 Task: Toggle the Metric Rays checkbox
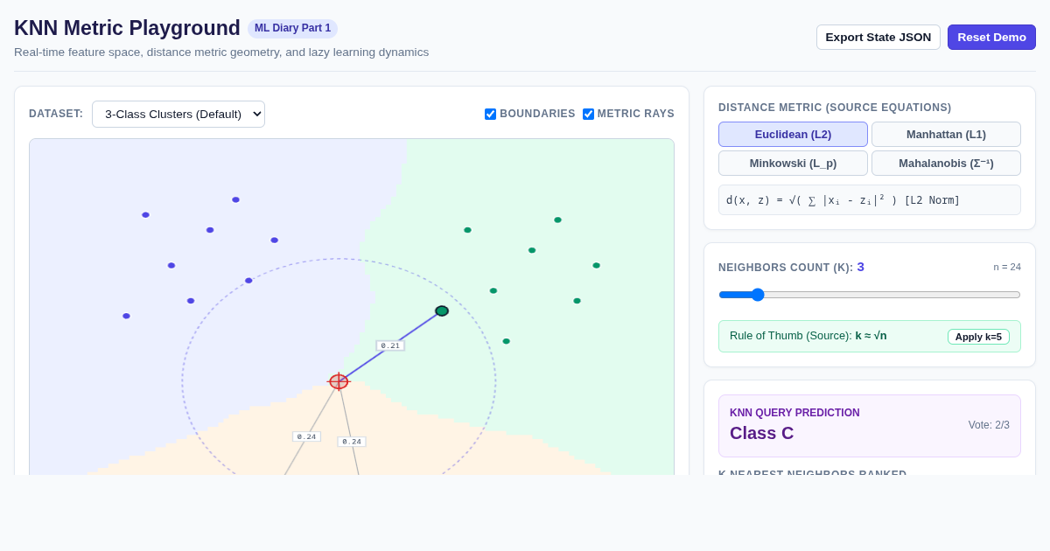[588, 114]
